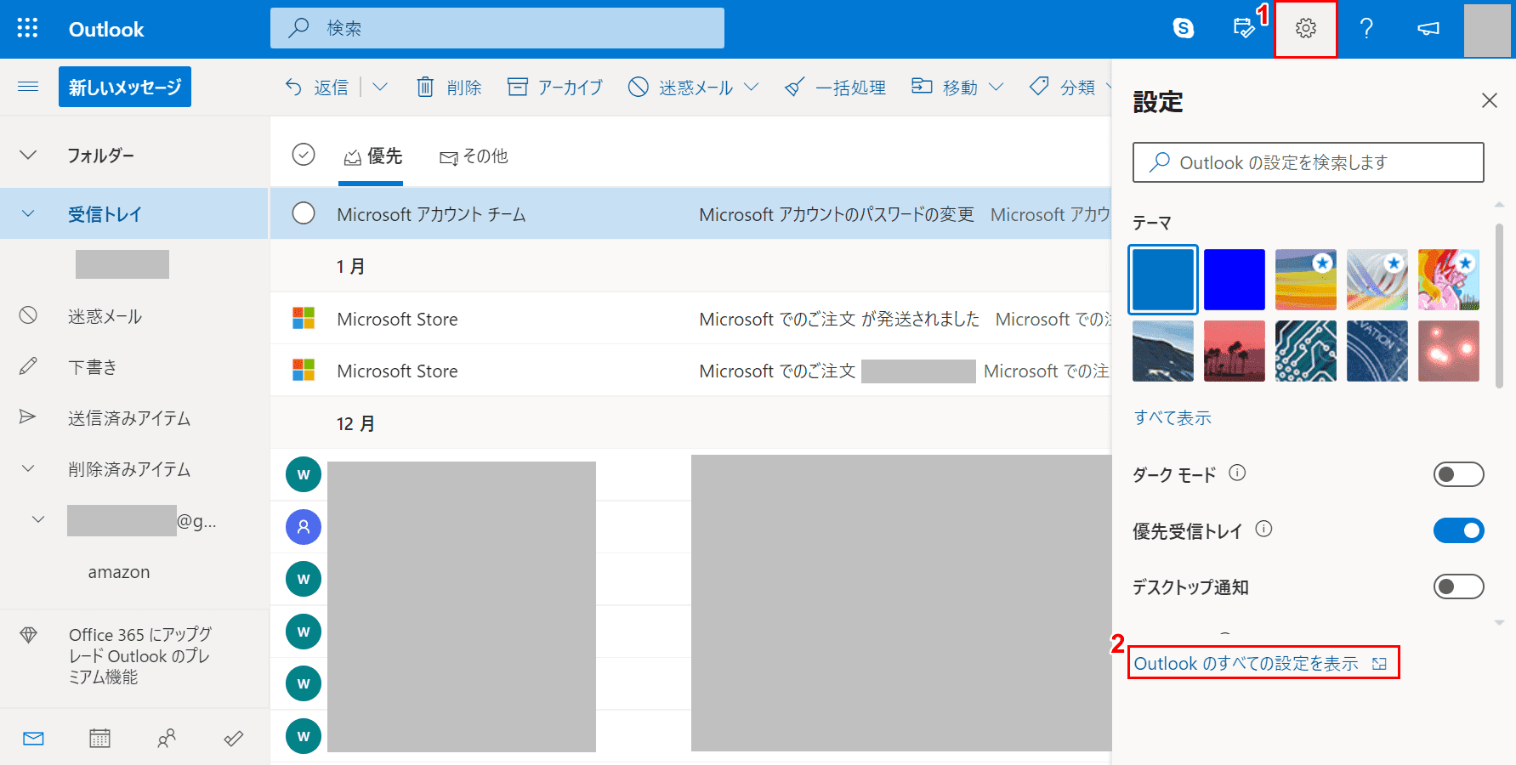Click the Archive box icon
This screenshot has width=1516, height=765.
click(x=517, y=86)
